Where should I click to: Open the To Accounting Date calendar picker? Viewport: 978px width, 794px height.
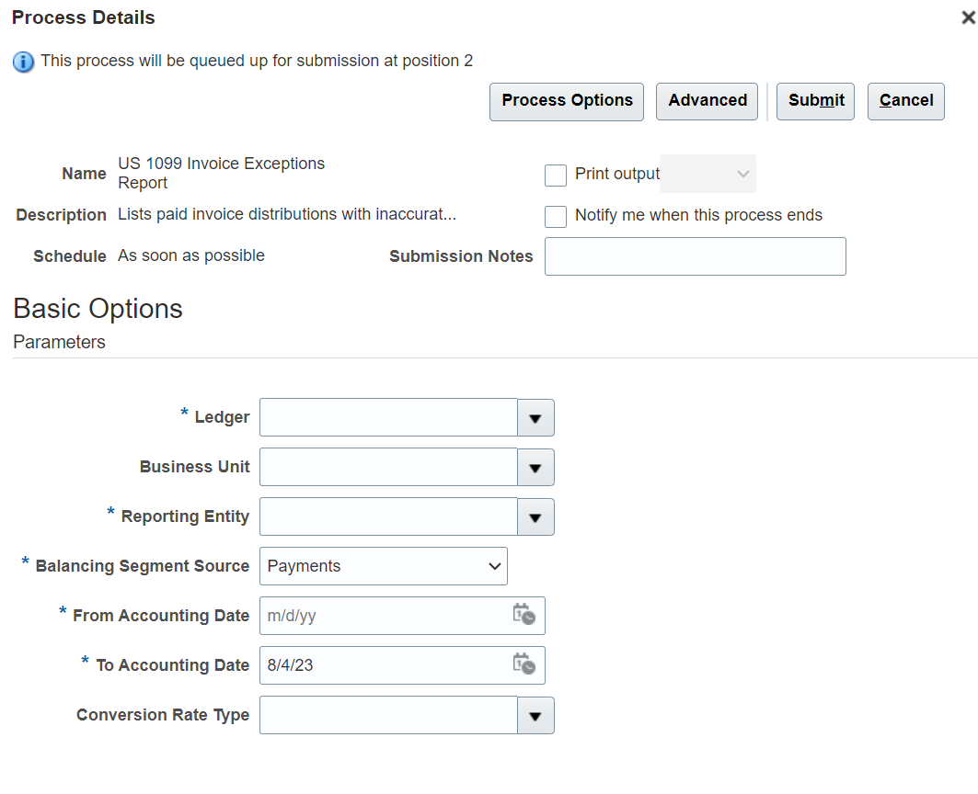tap(524, 664)
